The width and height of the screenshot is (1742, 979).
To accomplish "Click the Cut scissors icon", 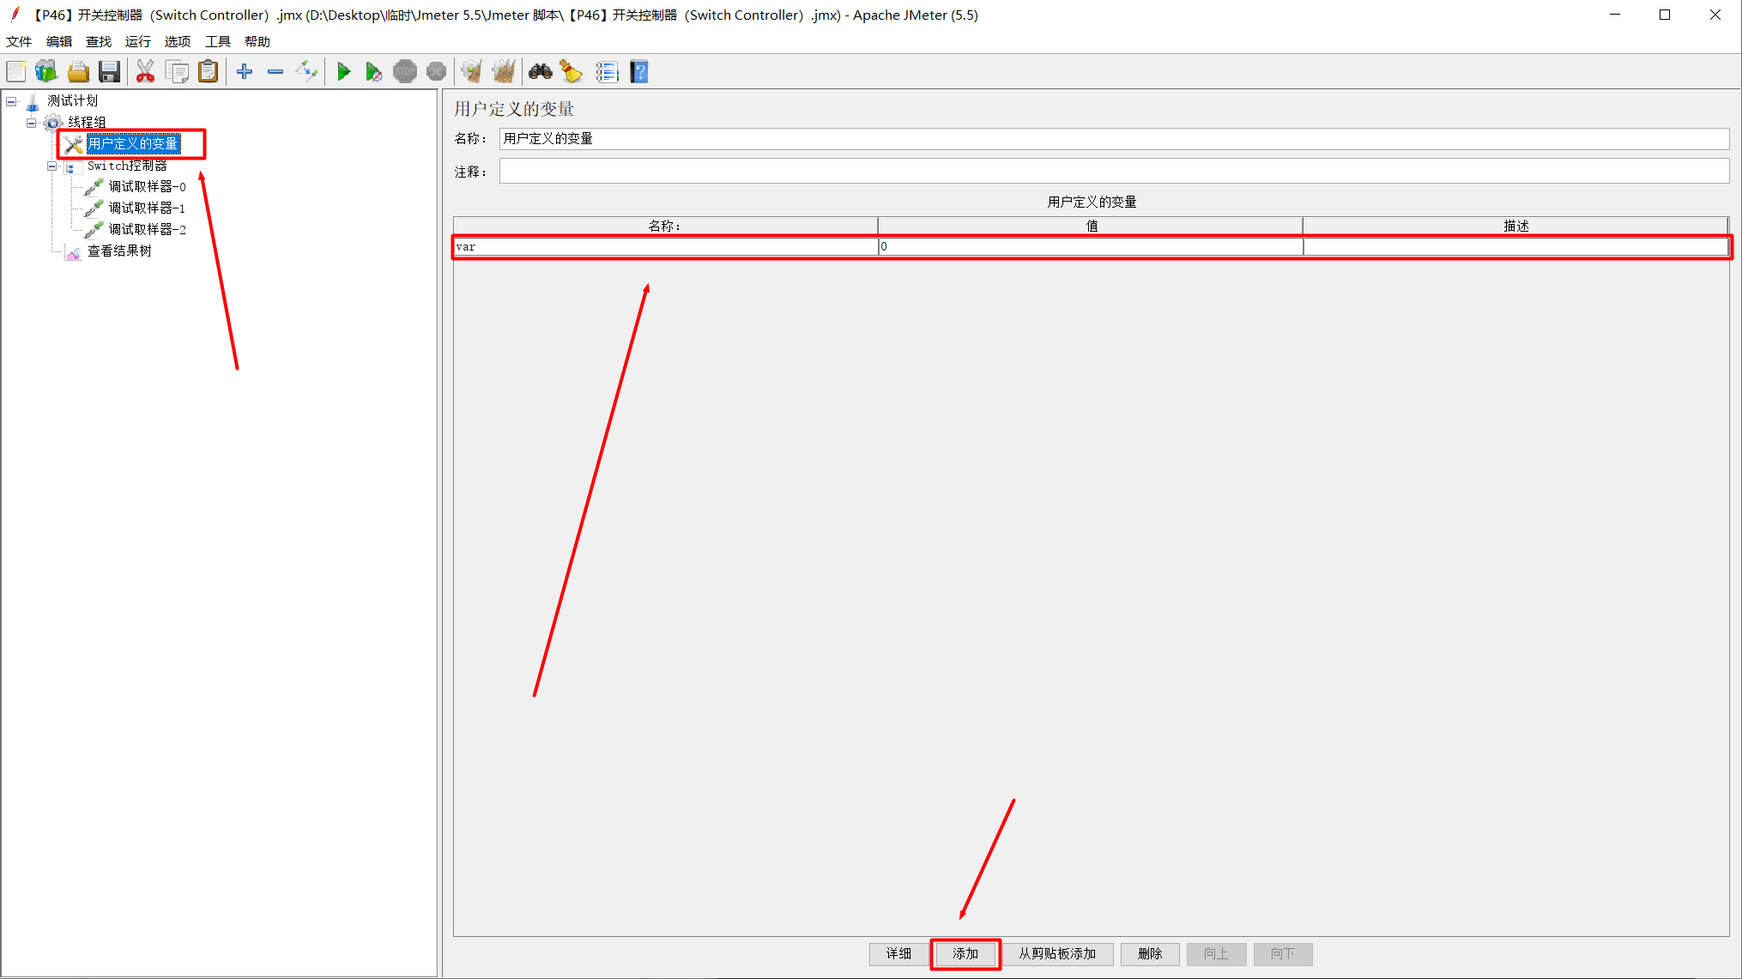I will (x=145, y=72).
